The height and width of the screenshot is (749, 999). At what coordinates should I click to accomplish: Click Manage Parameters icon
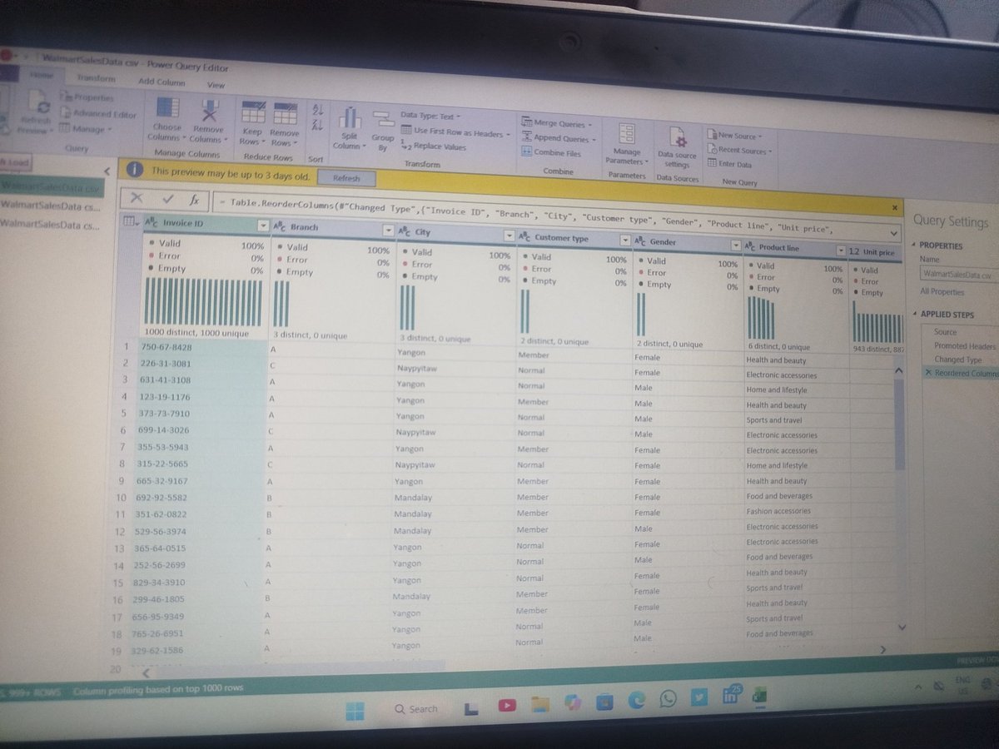(627, 134)
